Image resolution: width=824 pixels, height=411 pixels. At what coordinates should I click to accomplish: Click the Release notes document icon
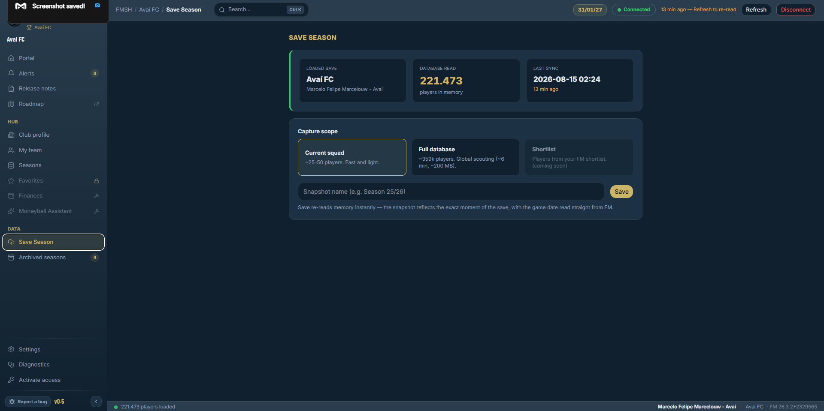(11, 89)
